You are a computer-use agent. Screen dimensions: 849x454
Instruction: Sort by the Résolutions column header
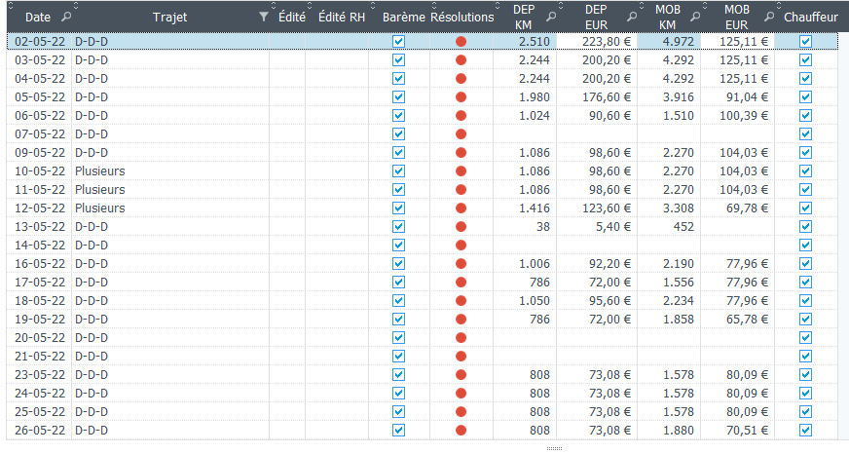click(461, 18)
